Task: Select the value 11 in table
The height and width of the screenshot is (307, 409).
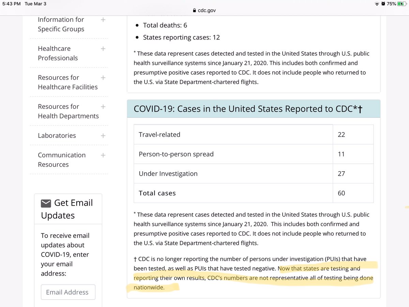Action: 341,154
